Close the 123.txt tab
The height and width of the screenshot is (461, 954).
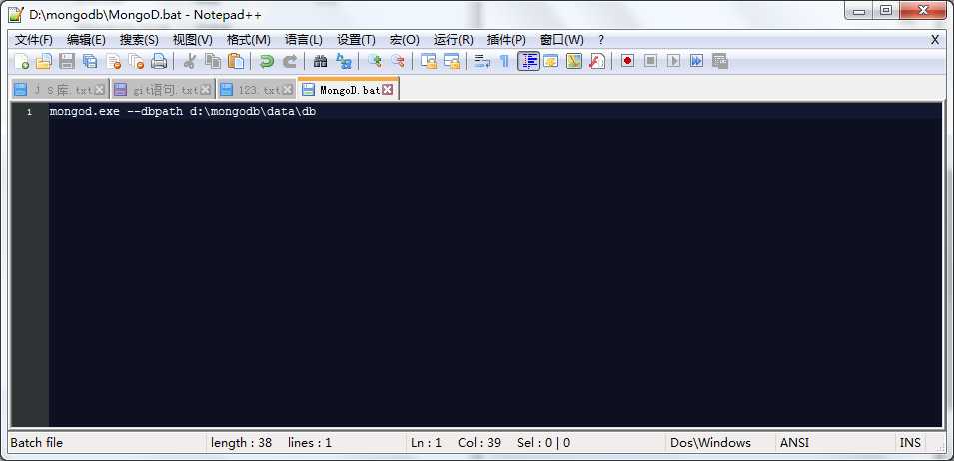287,90
